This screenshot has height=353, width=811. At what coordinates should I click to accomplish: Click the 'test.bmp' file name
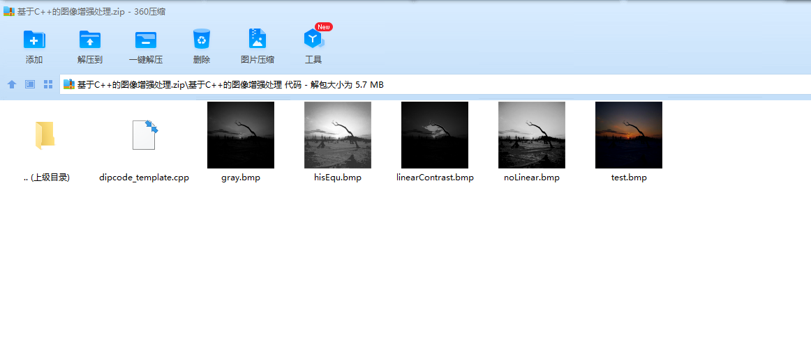click(x=629, y=178)
